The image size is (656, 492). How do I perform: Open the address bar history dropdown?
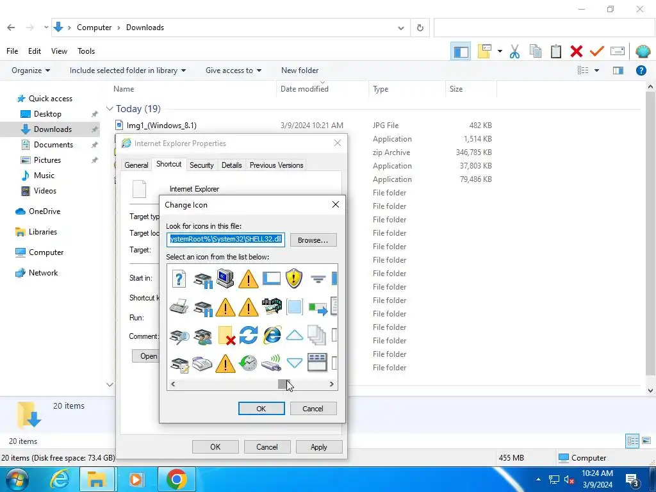pyautogui.click(x=401, y=28)
